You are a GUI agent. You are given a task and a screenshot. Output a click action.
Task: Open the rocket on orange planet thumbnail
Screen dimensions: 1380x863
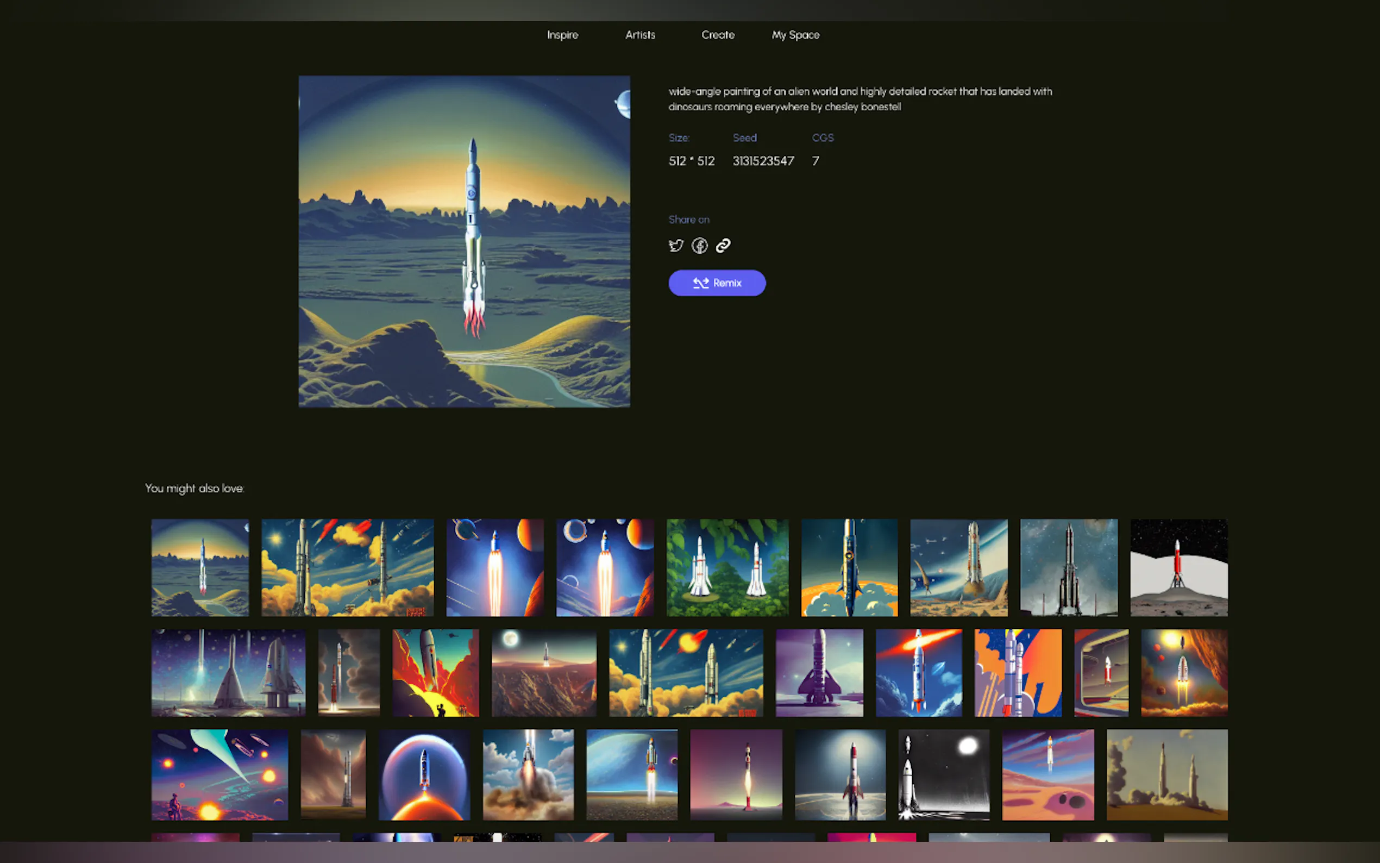(849, 567)
